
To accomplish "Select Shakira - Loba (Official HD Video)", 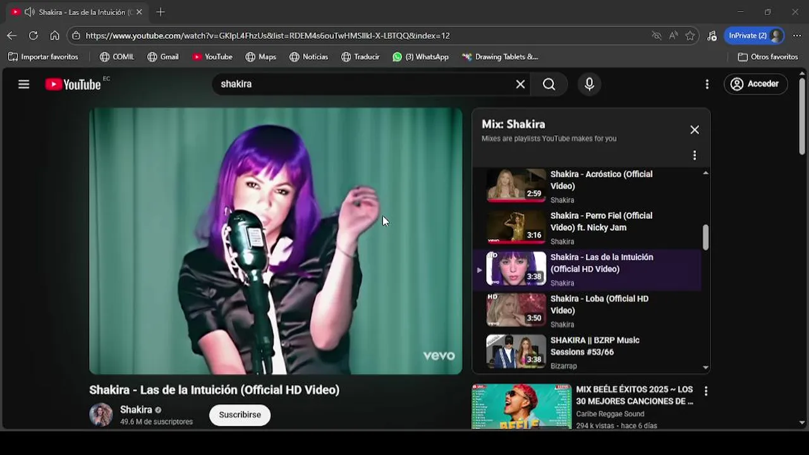I will coord(587,311).
